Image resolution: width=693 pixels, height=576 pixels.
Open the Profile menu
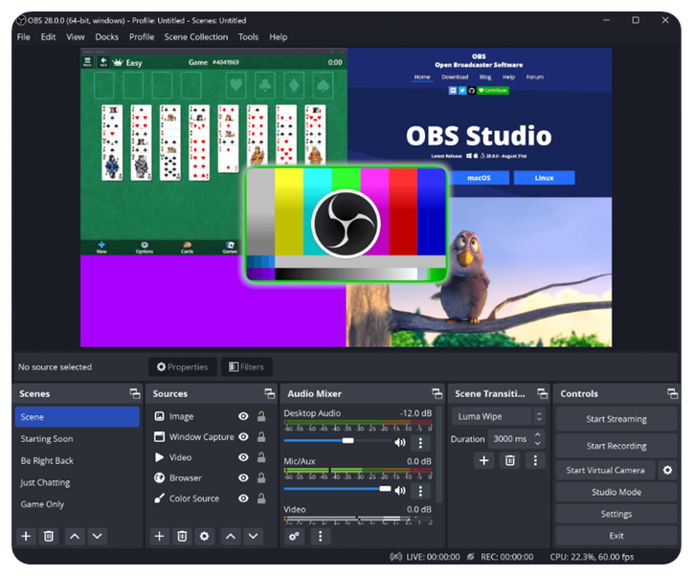[x=142, y=37]
